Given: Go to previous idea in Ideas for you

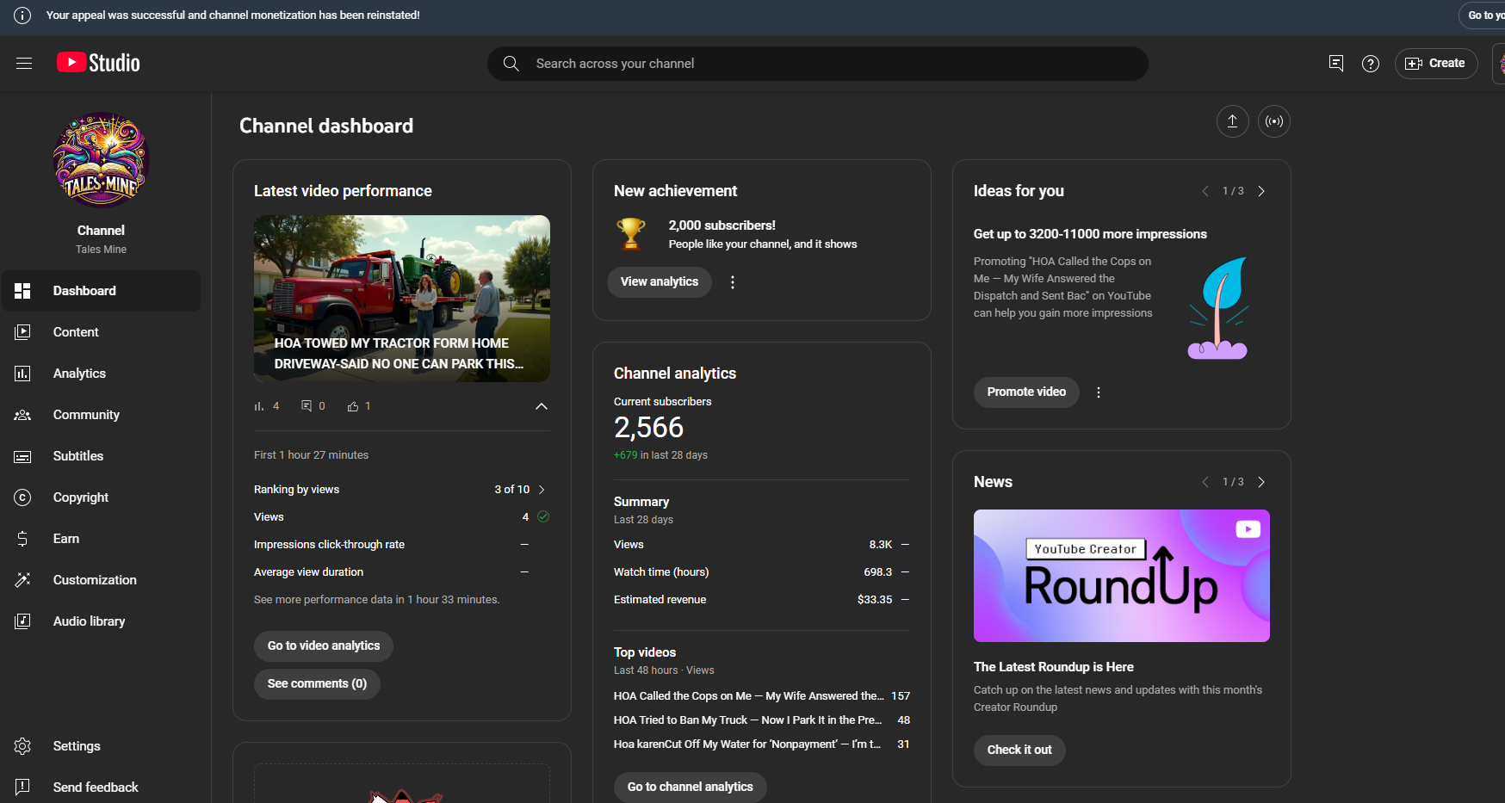Looking at the screenshot, I should [1205, 191].
